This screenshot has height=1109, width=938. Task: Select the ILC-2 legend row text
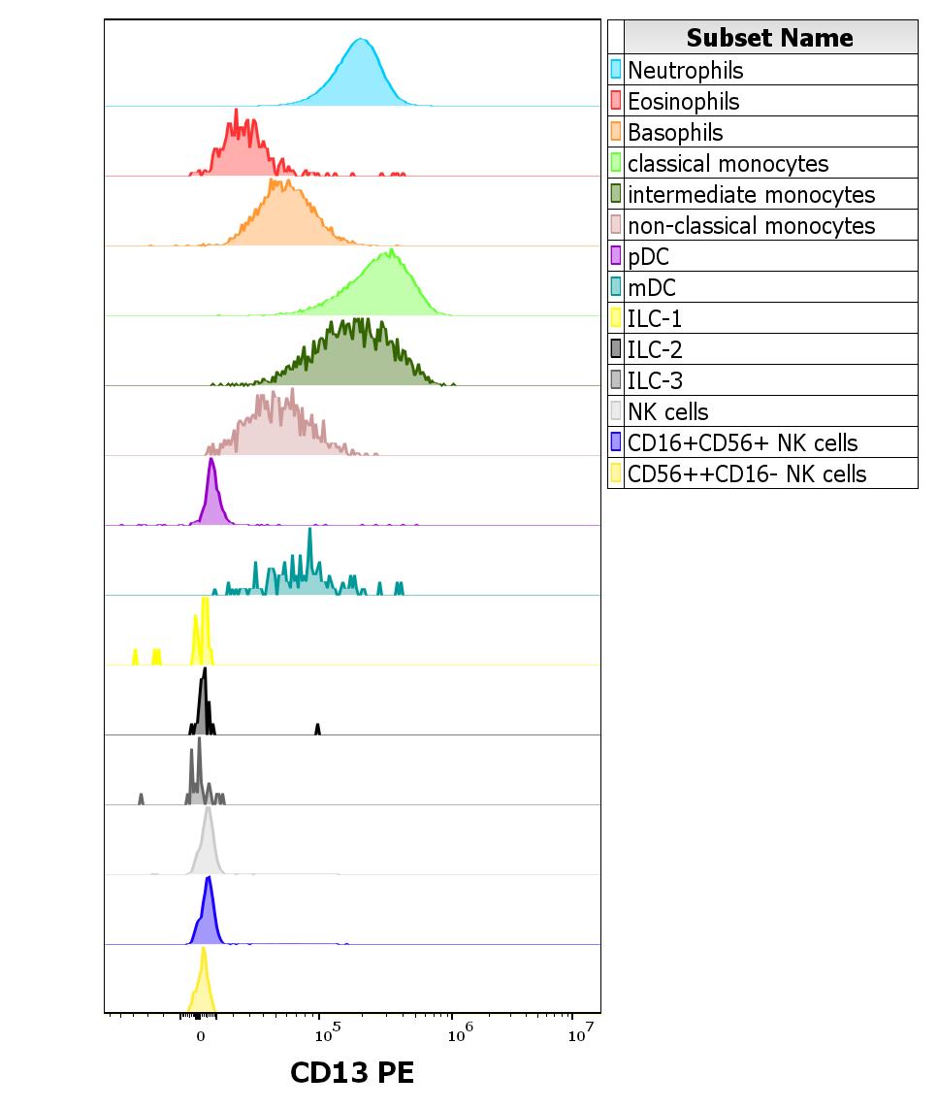(x=655, y=350)
